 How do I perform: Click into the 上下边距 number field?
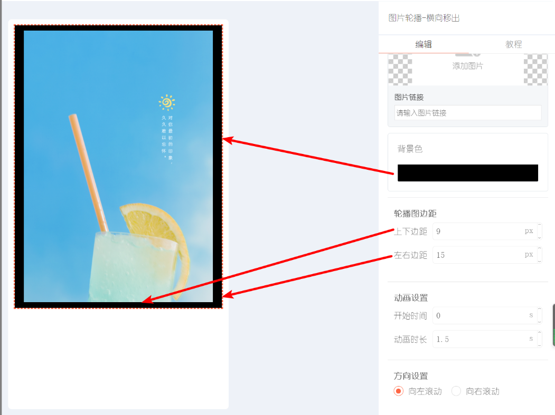(x=485, y=231)
